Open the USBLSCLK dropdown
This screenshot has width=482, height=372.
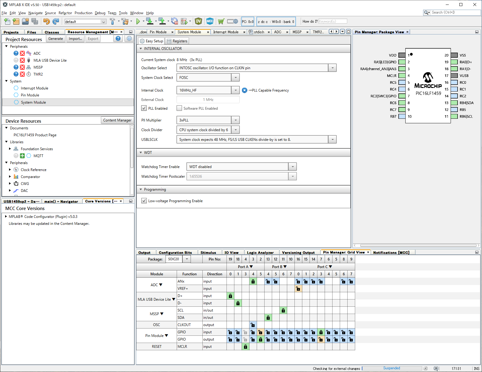click(x=332, y=139)
